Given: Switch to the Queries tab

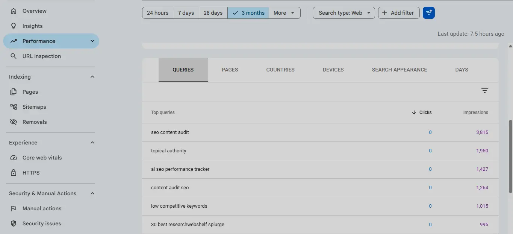Looking at the screenshot, I should pyautogui.click(x=183, y=70).
